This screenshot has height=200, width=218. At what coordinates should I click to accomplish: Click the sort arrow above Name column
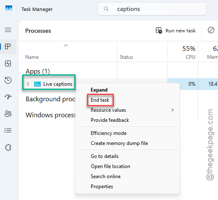coord(66,45)
